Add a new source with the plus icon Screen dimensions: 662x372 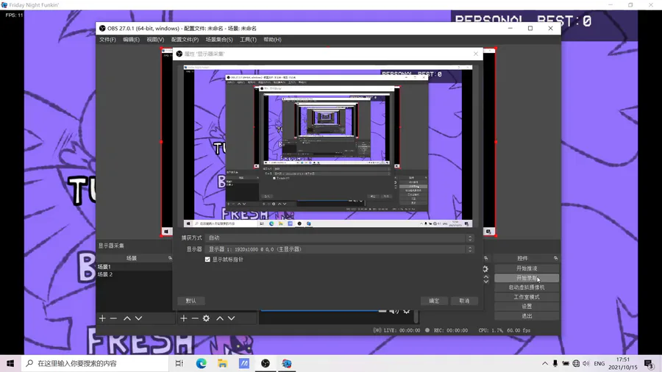click(184, 318)
